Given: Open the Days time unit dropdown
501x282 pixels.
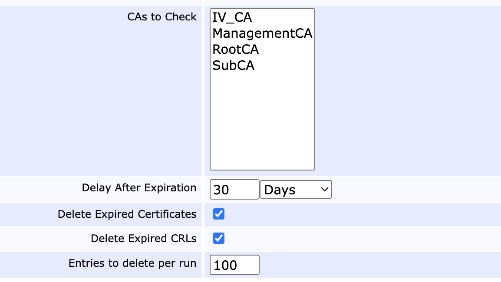Looking at the screenshot, I should [296, 190].
